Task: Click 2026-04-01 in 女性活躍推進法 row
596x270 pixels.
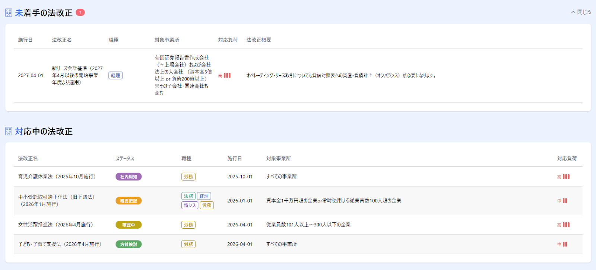Action: click(240, 225)
